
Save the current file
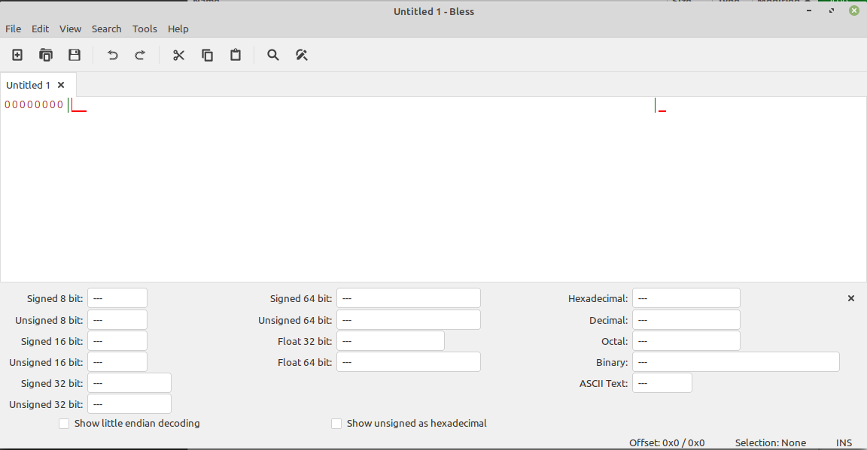coord(74,55)
